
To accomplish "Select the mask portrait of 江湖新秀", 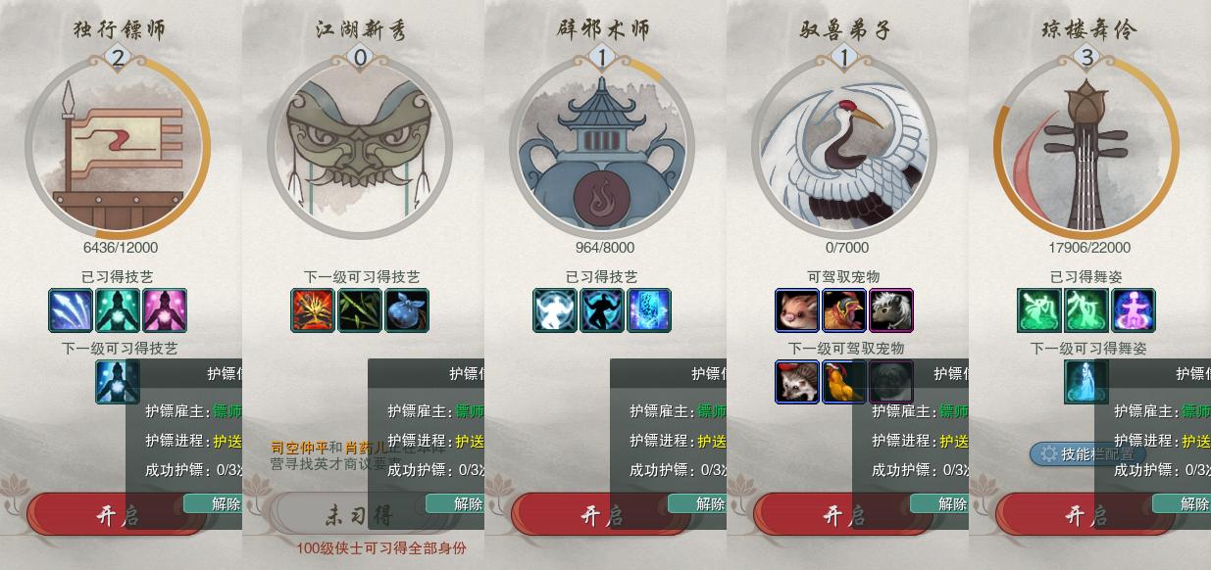I will coord(360,148).
